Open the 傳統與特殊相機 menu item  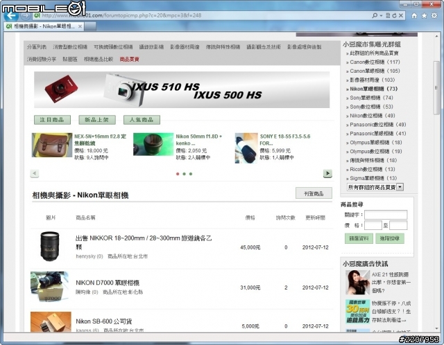(x=223, y=47)
